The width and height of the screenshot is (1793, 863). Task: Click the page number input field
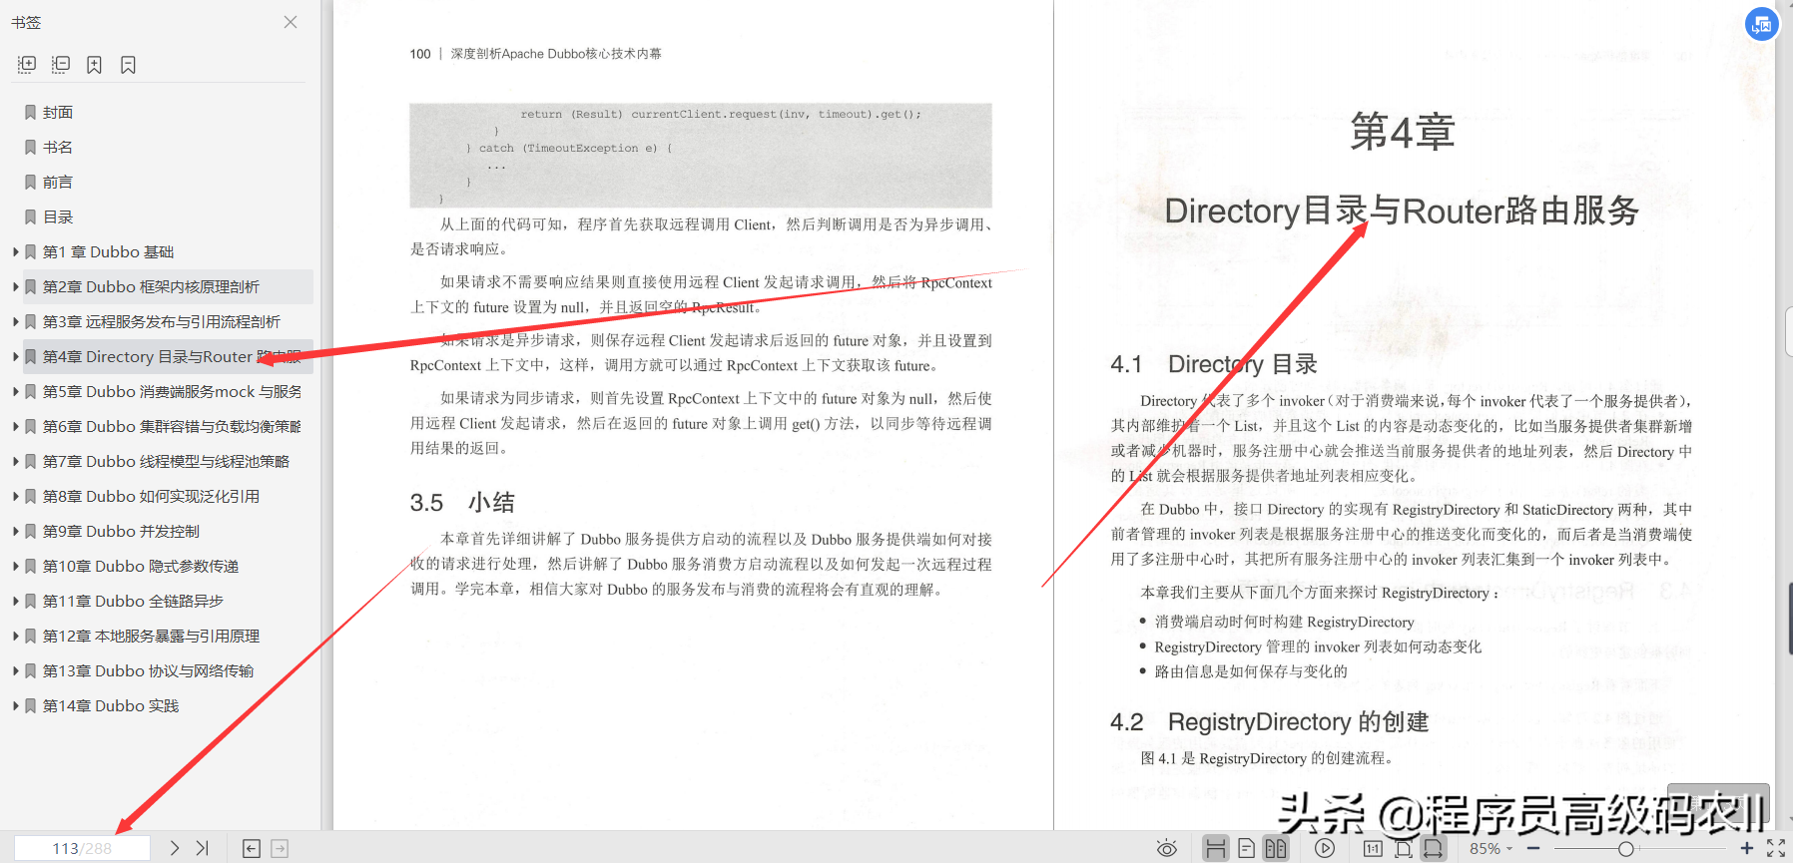(82, 848)
